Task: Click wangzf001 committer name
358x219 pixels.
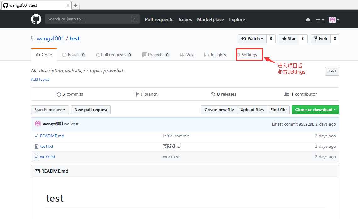Action: (x=53, y=124)
